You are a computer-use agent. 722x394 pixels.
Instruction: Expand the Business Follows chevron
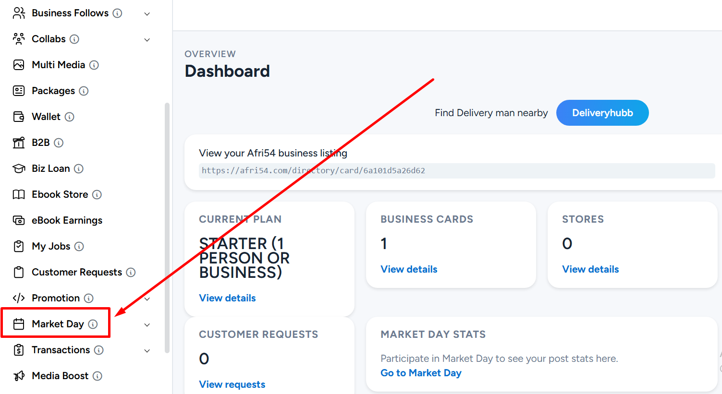[147, 14]
